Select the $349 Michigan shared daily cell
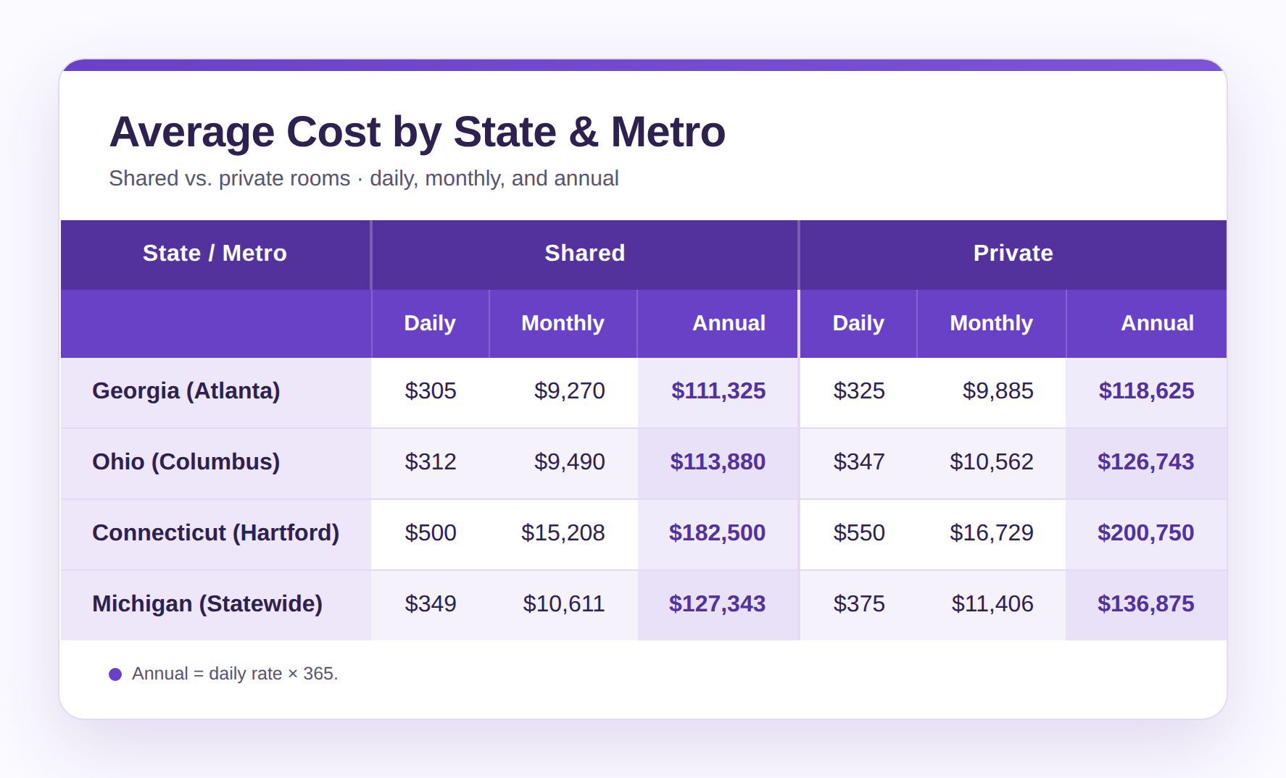 431,604
